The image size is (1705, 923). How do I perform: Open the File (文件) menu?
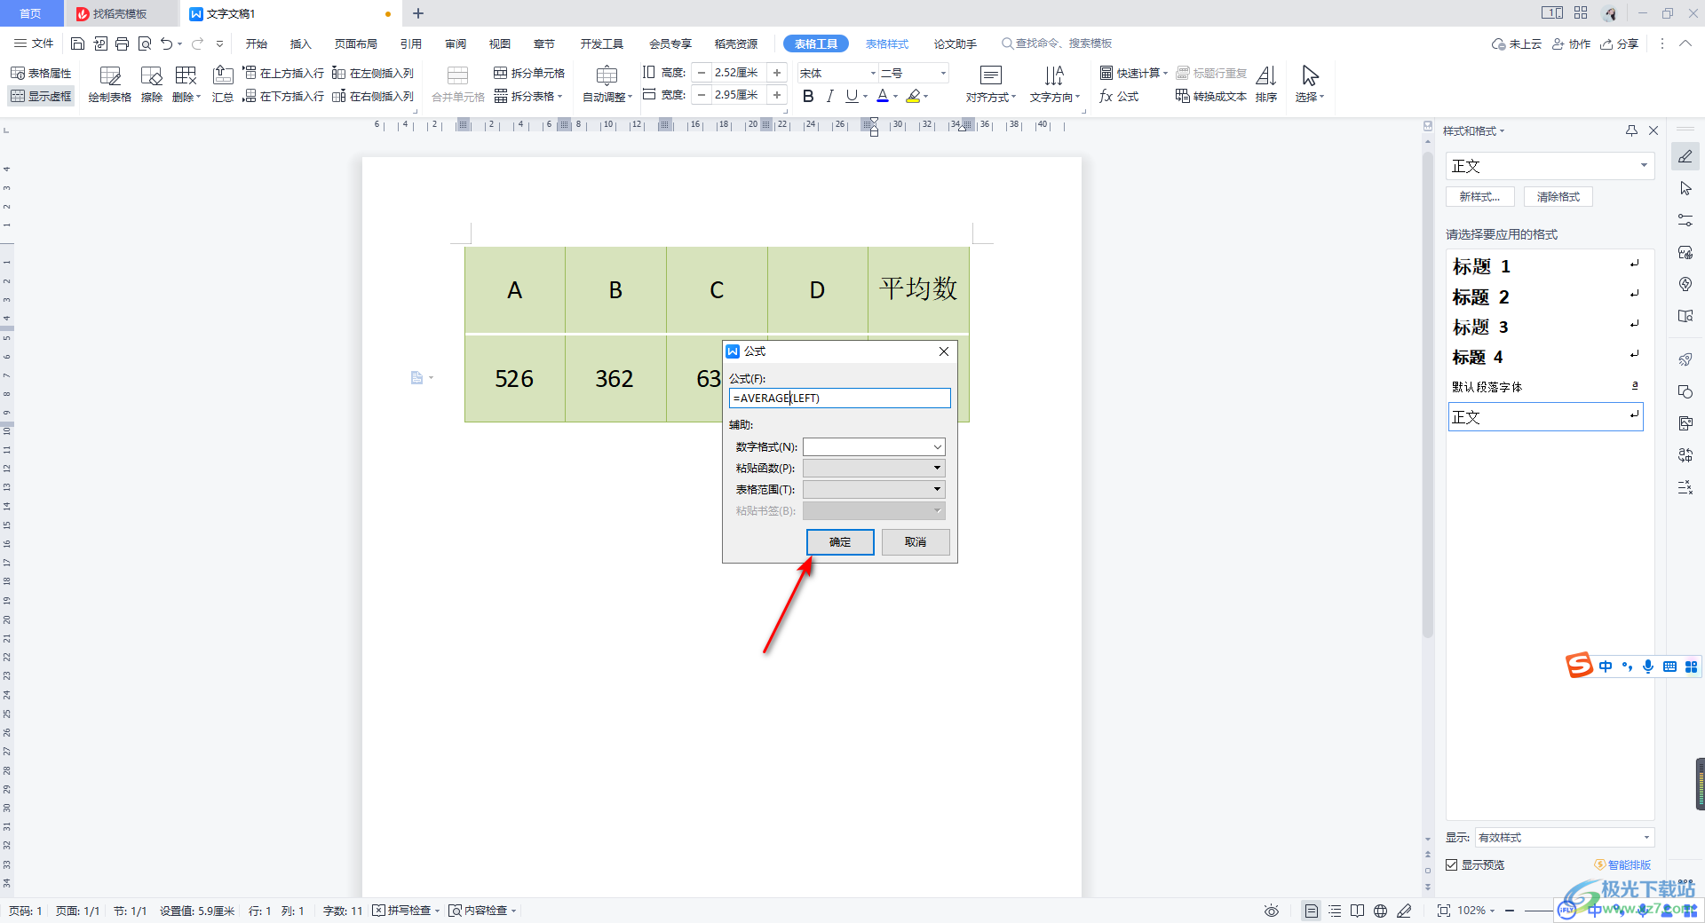click(34, 43)
